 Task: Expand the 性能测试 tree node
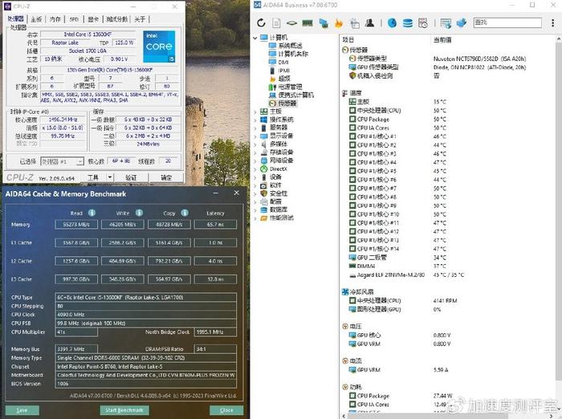click(255, 218)
